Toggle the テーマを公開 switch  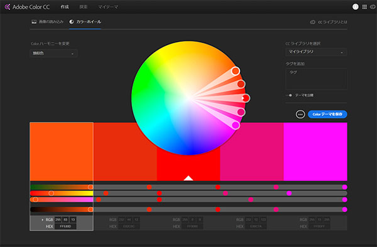(289, 95)
